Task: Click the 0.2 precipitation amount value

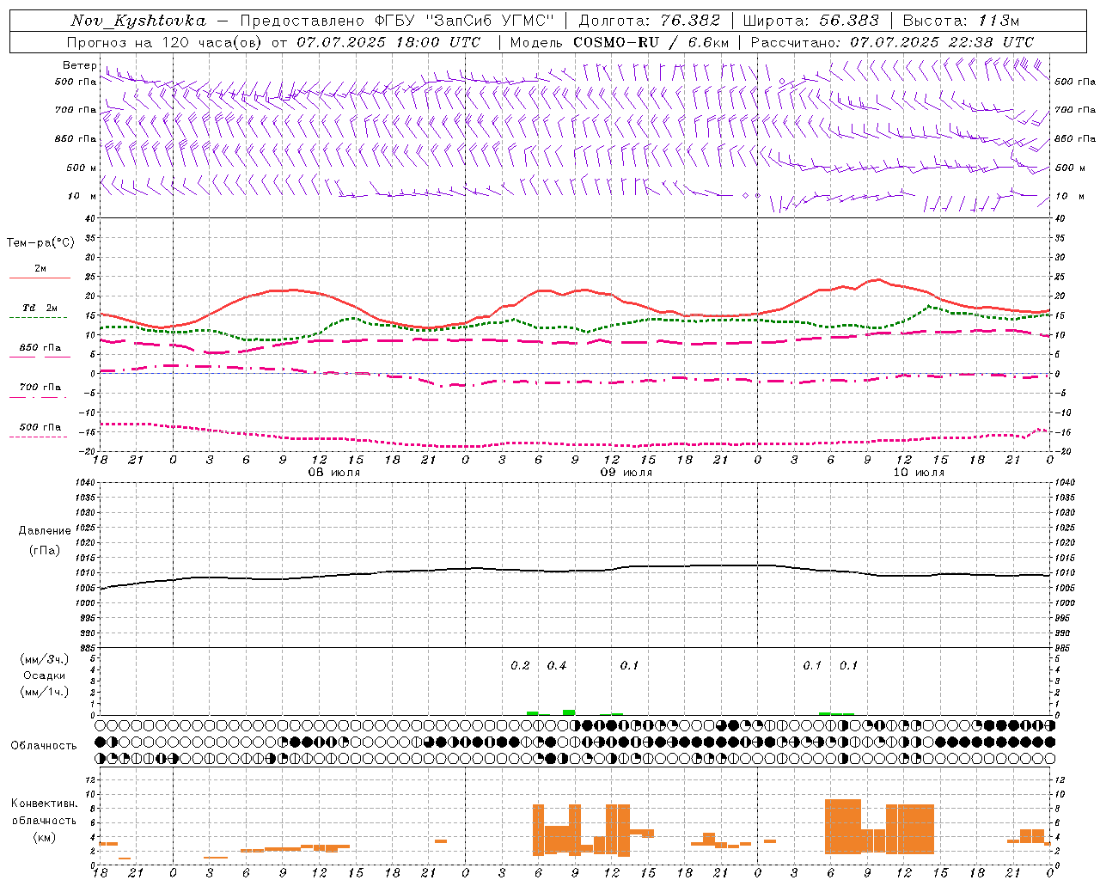Action: pyautogui.click(x=521, y=665)
